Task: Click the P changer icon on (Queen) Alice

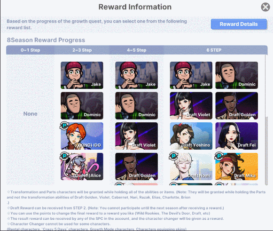Action: click(x=64, y=156)
